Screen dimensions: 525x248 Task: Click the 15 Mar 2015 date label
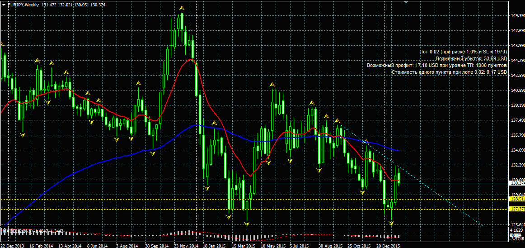pyautogui.click(x=244, y=246)
